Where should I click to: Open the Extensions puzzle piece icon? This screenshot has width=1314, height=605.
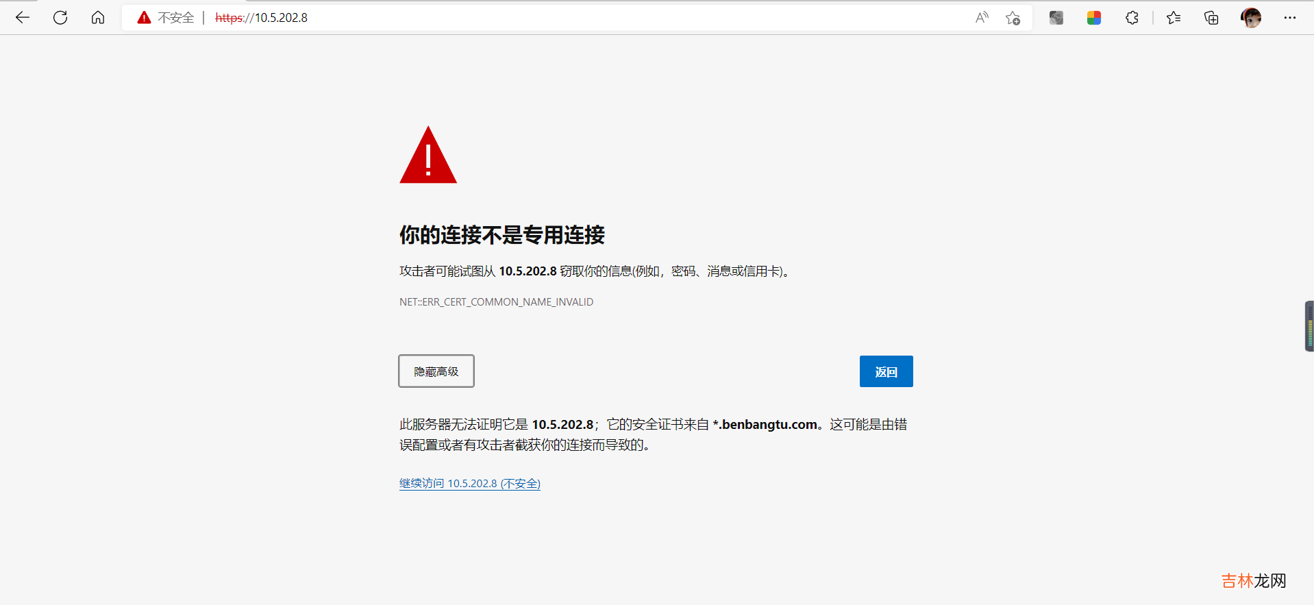1132,18
